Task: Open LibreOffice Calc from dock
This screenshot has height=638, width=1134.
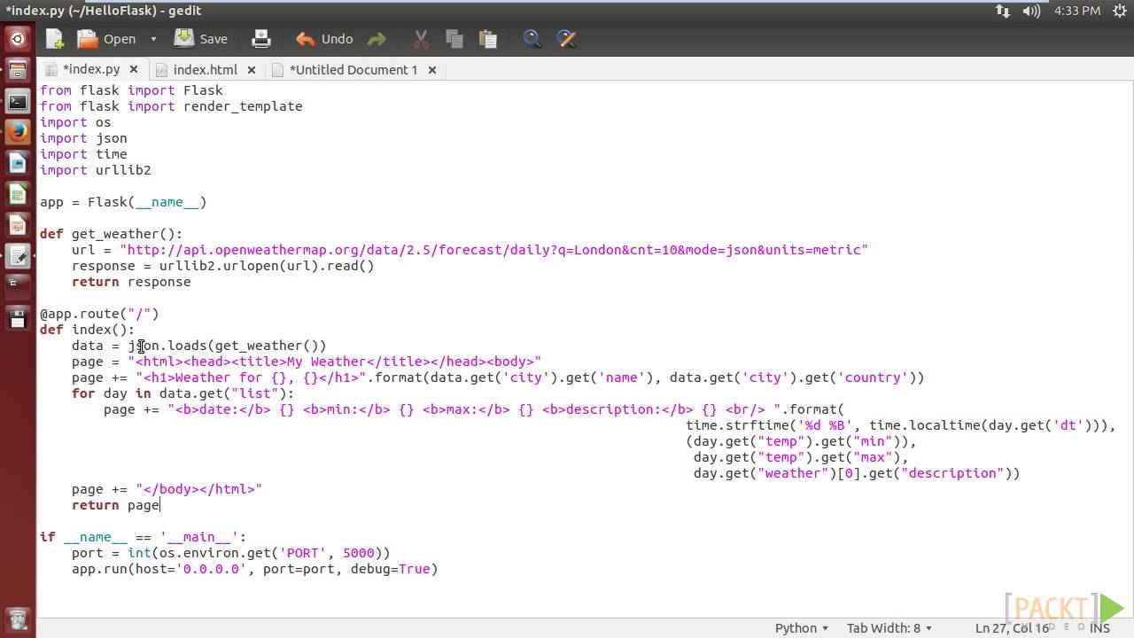Action: click(x=17, y=193)
